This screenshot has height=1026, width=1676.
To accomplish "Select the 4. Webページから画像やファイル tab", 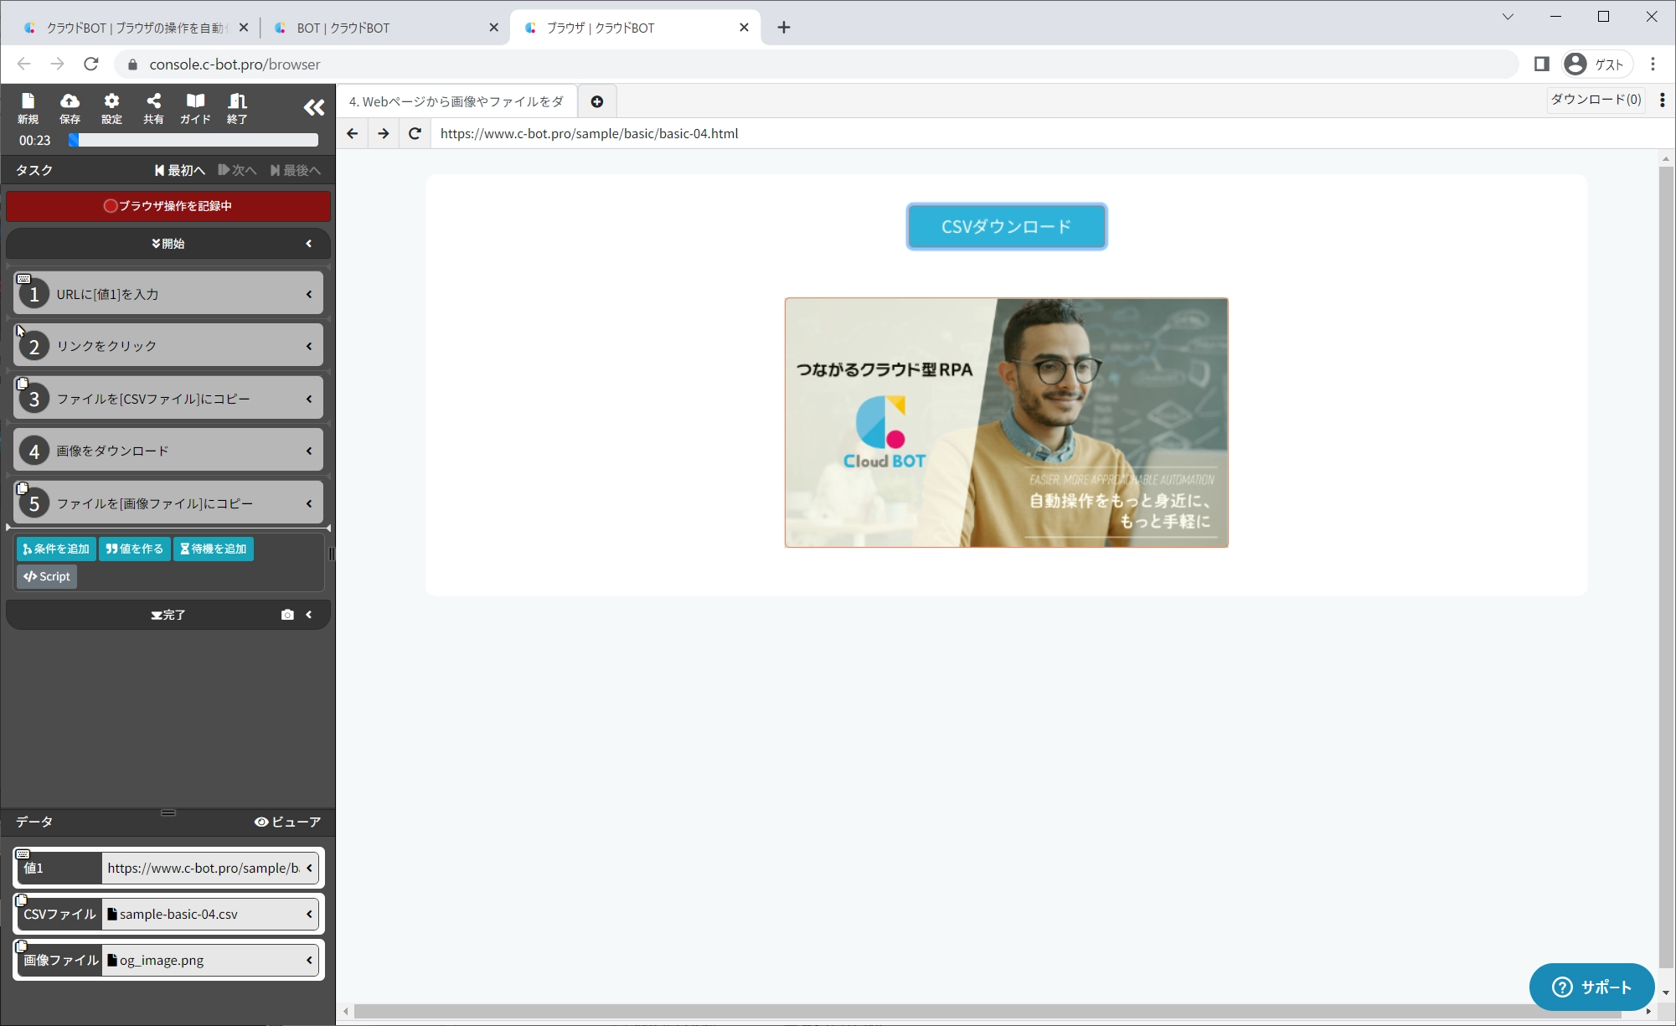I will click(456, 101).
